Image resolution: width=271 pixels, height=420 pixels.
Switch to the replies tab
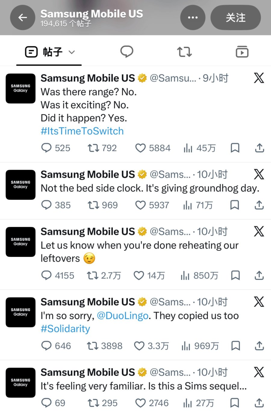pyautogui.click(x=127, y=52)
